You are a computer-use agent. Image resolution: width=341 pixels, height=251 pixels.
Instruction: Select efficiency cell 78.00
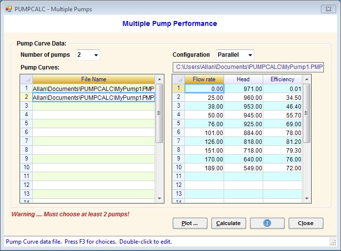click(x=282, y=133)
